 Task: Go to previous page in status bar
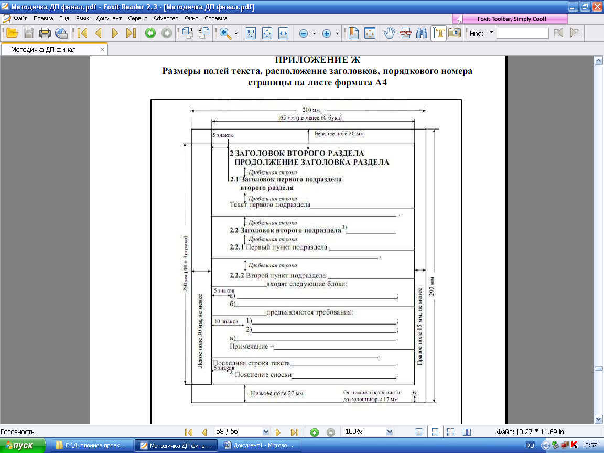(204, 432)
